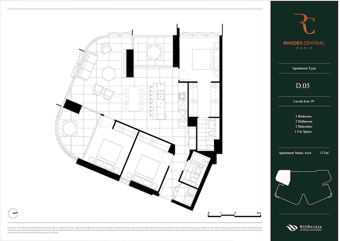The image size is (340, 241).
Task: Select the round table on curved left balcony
Action: click(x=70, y=128)
